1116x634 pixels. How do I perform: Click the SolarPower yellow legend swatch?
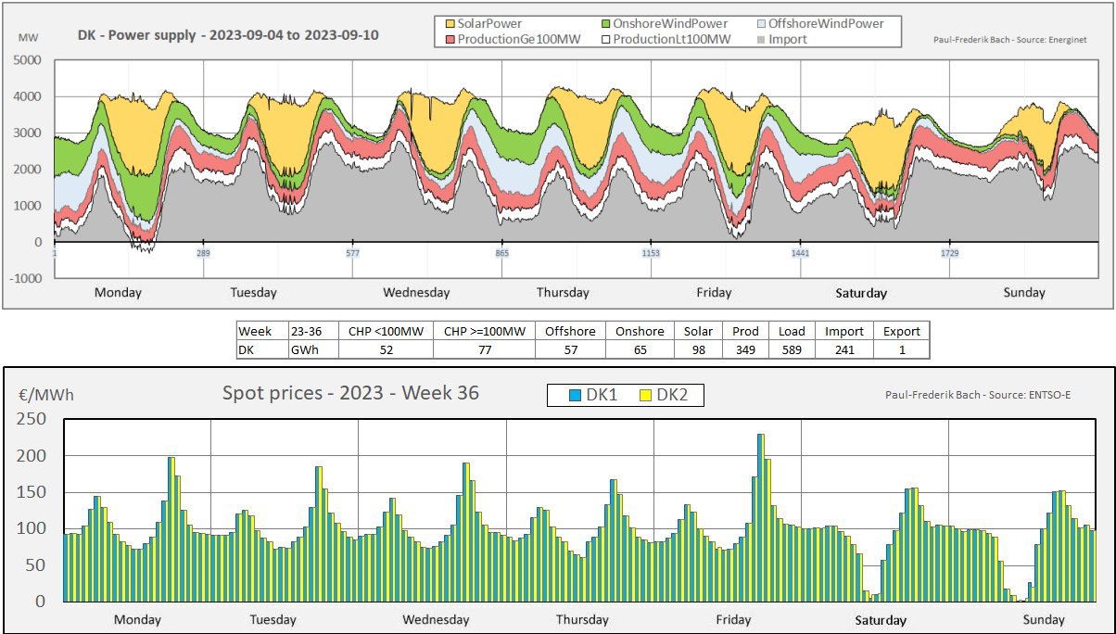coord(450,23)
